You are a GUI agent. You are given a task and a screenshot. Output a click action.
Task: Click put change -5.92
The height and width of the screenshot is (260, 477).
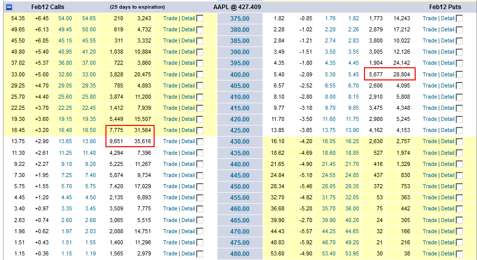[306, 242]
